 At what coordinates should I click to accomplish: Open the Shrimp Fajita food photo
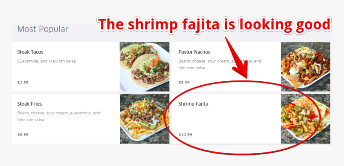[305, 119]
